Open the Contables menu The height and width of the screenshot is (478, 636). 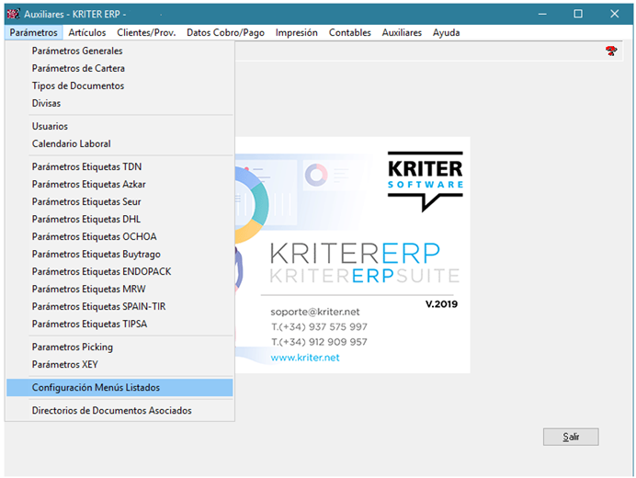click(349, 33)
